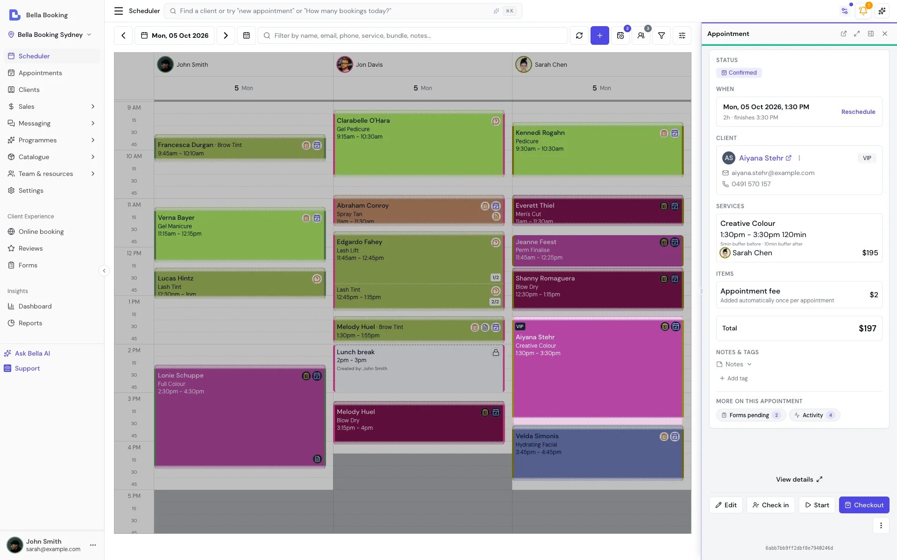Open the filter funnel icon

coord(662,35)
